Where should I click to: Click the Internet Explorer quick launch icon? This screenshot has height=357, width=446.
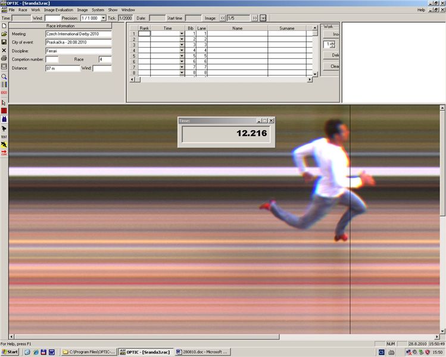click(x=36, y=352)
